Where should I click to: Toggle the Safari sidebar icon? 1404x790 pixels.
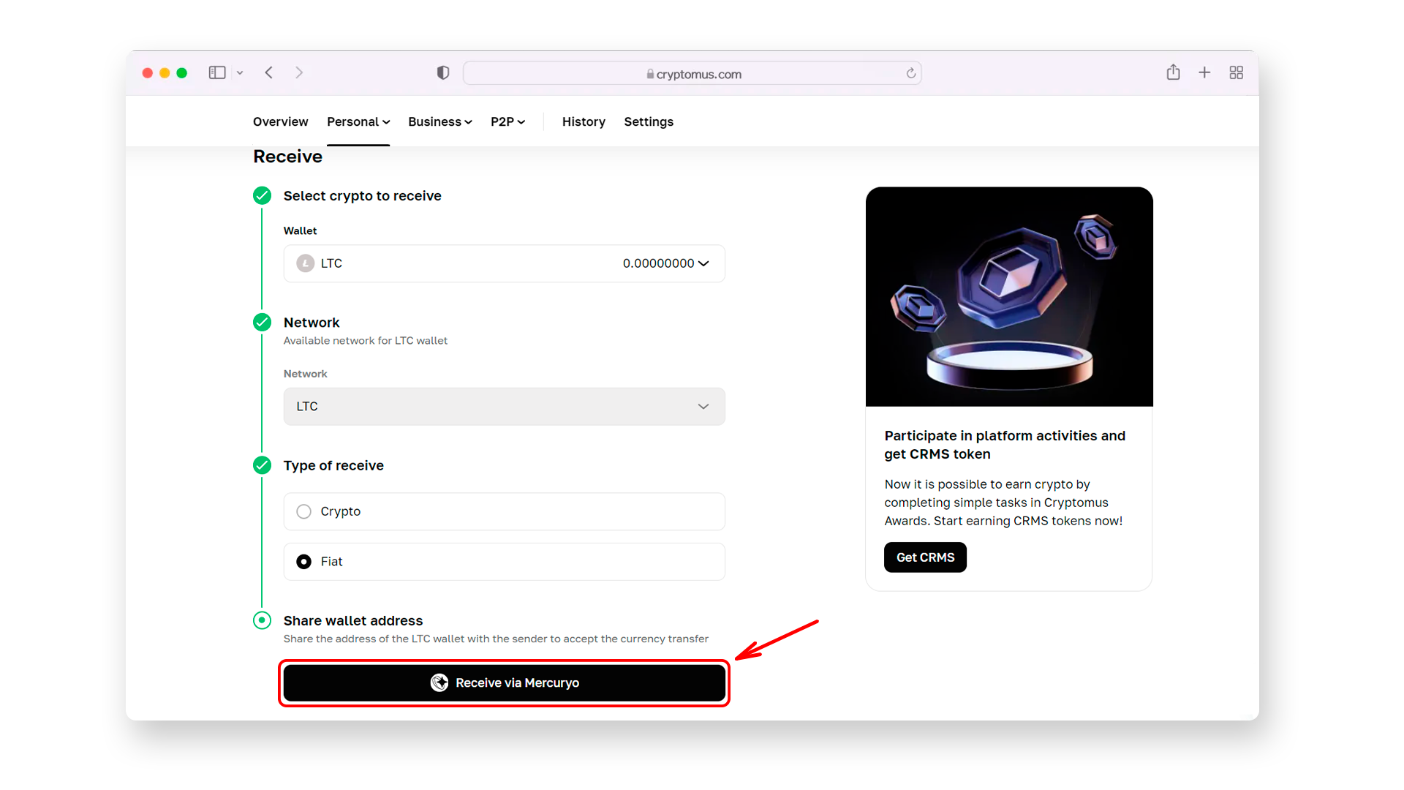(217, 72)
